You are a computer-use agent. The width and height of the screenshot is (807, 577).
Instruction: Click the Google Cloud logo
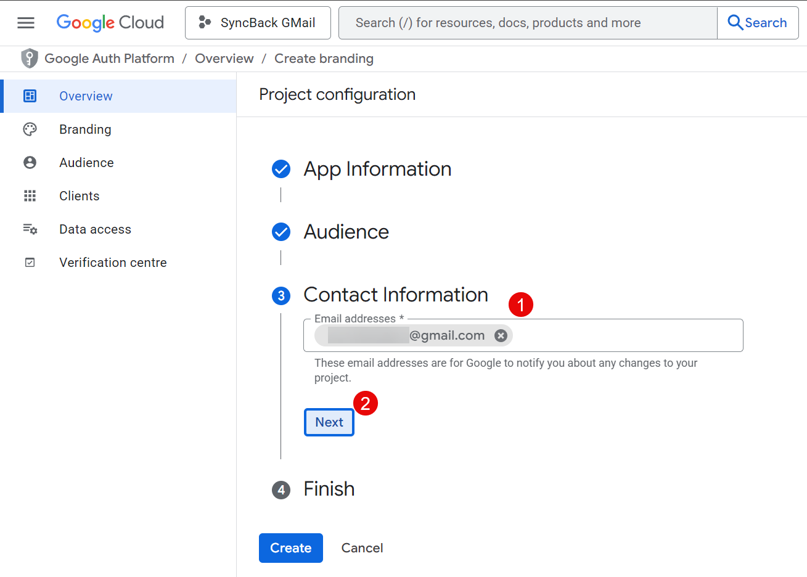(x=110, y=23)
